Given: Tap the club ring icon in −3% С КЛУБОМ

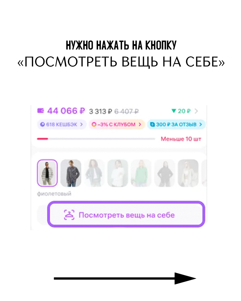Looking at the screenshot, I should [x=94, y=124].
